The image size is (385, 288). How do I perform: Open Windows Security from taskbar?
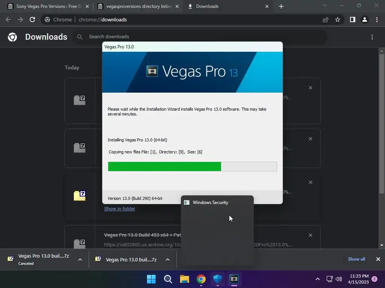[x=218, y=279]
